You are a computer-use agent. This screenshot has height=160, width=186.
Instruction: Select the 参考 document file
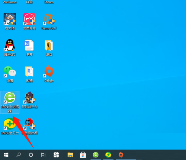coord(29,47)
